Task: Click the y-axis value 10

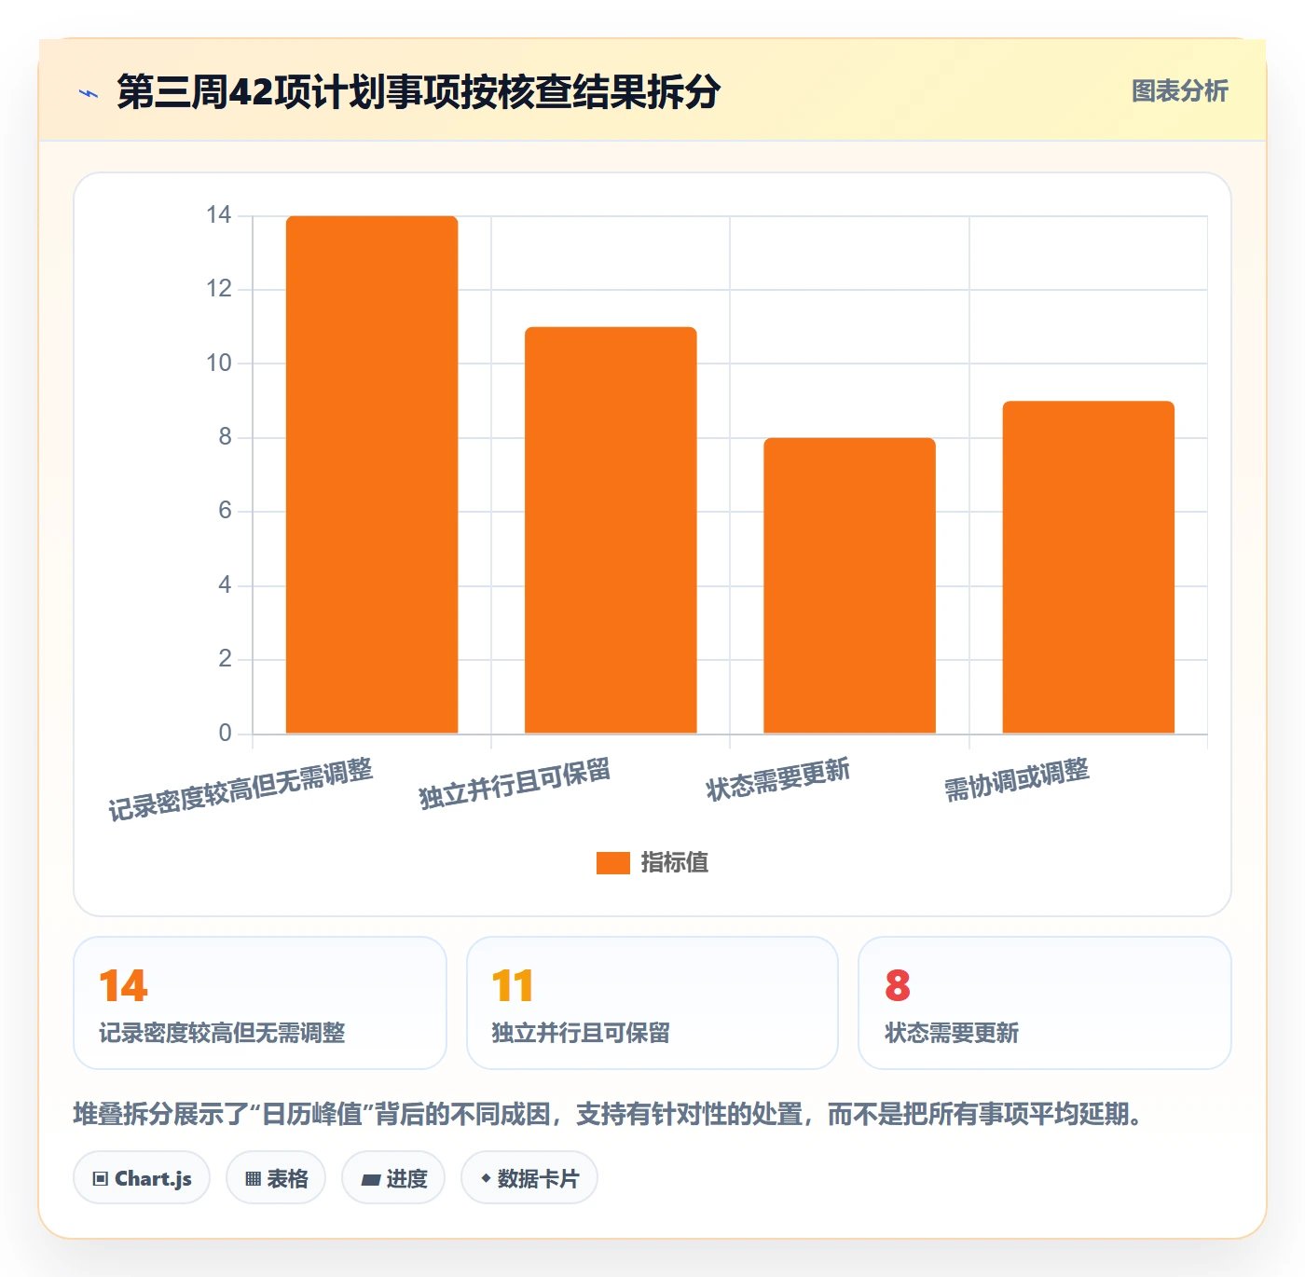Action: (219, 364)
